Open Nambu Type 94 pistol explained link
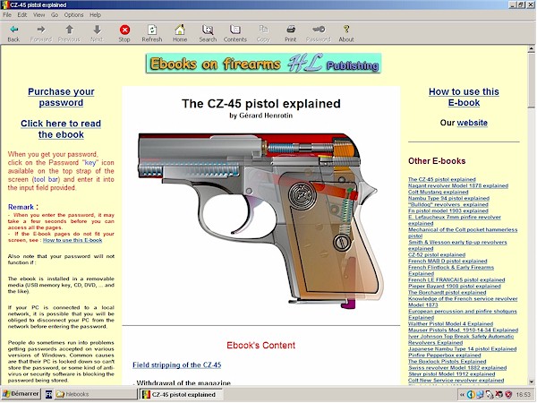 pyautogui.click(x=448, y=198)
